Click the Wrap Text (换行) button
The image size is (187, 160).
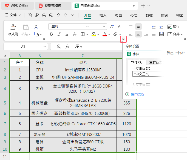[x=173, y=27]
